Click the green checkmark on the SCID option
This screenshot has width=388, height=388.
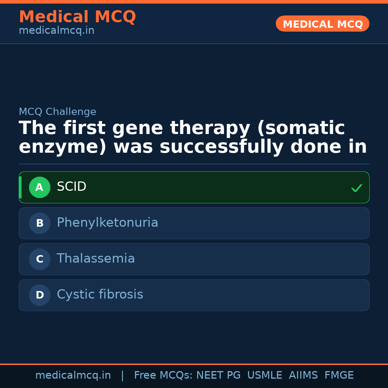tap(356, 188)
